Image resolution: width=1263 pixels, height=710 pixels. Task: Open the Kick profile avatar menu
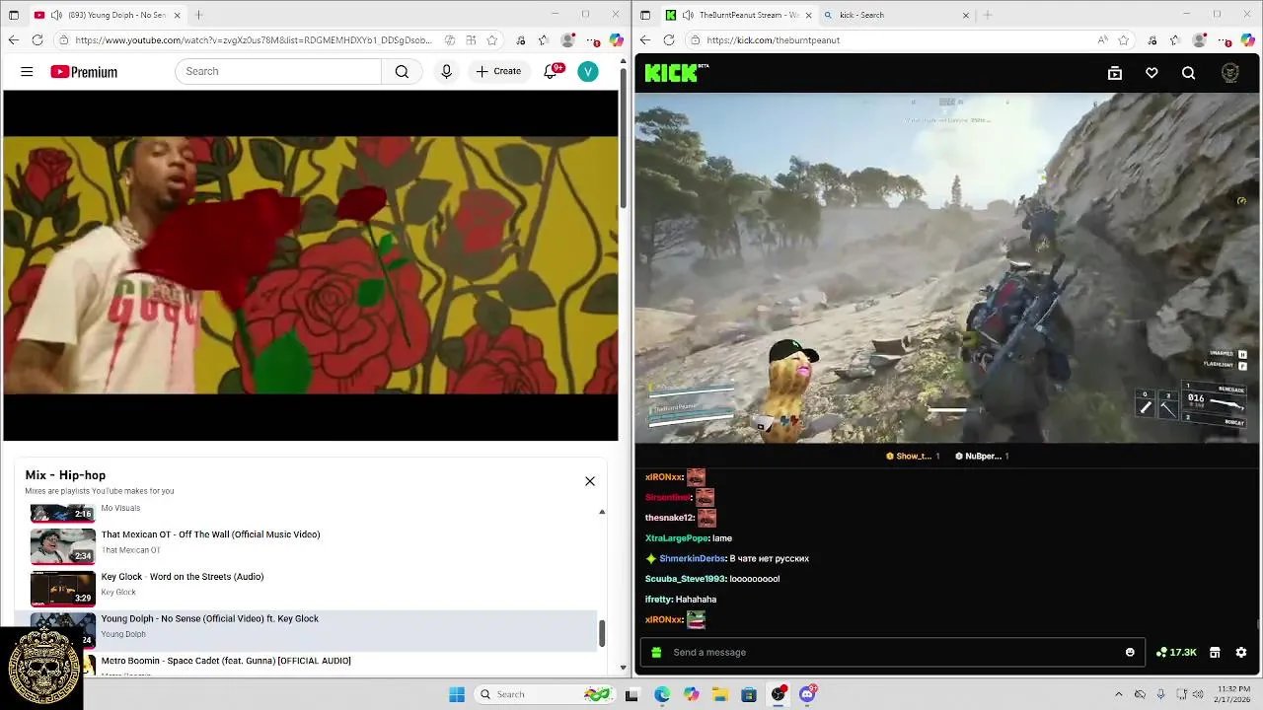pos(1229,73)
